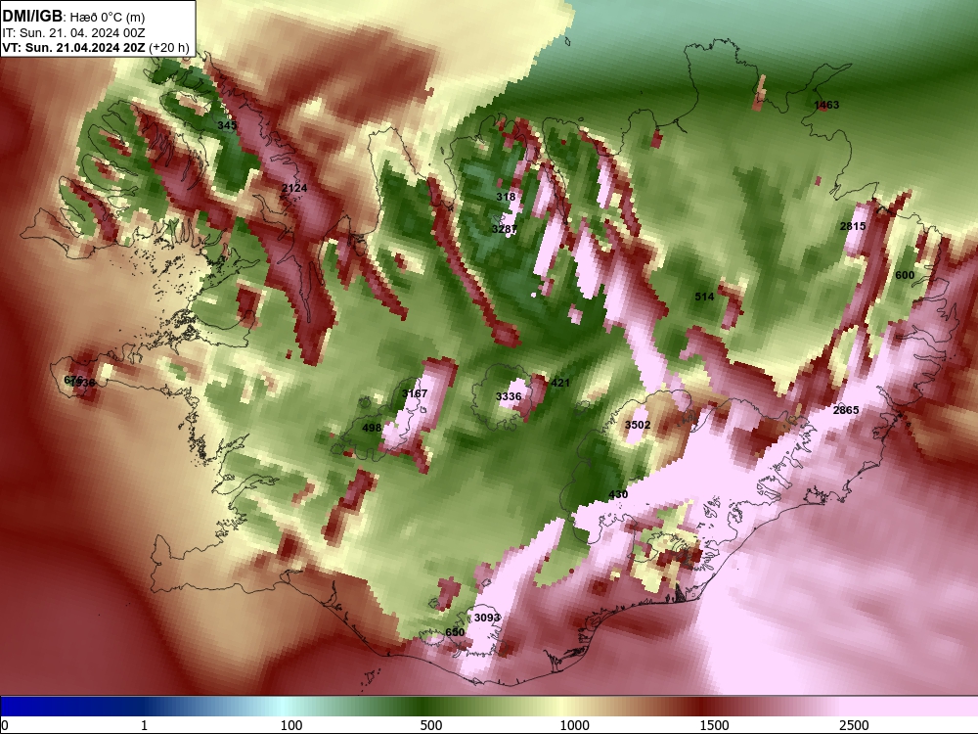Click the 'DMI/IGB: Hæð 0°C (m)' title text

73,17
